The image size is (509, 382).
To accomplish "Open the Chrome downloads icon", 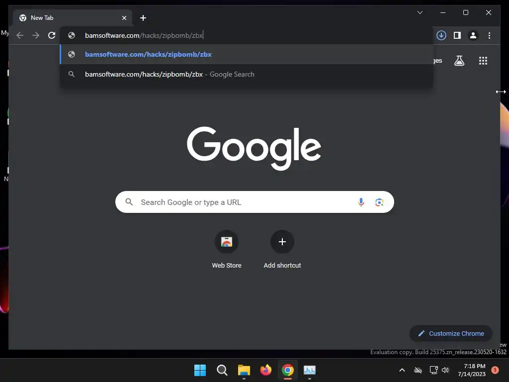I will [441, 35].
